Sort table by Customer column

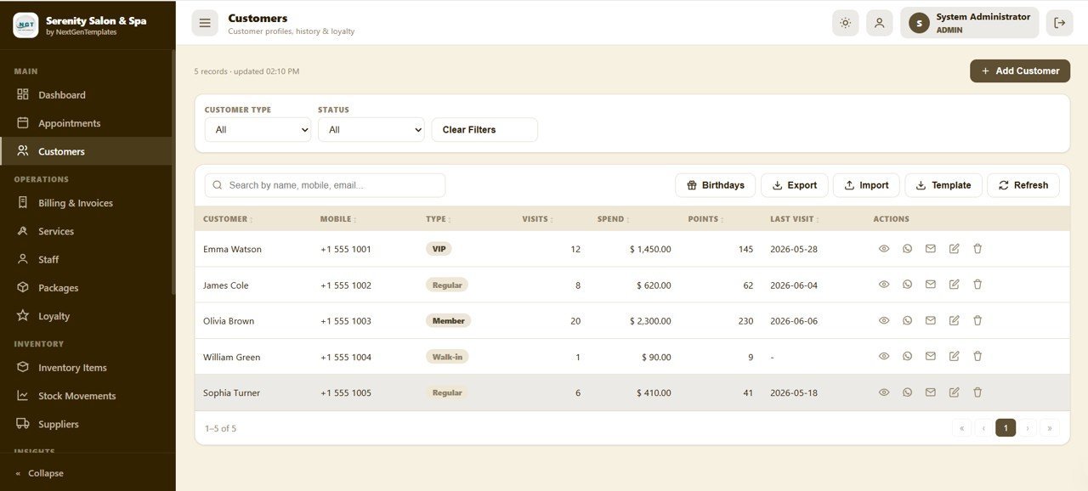click(228, 219)
